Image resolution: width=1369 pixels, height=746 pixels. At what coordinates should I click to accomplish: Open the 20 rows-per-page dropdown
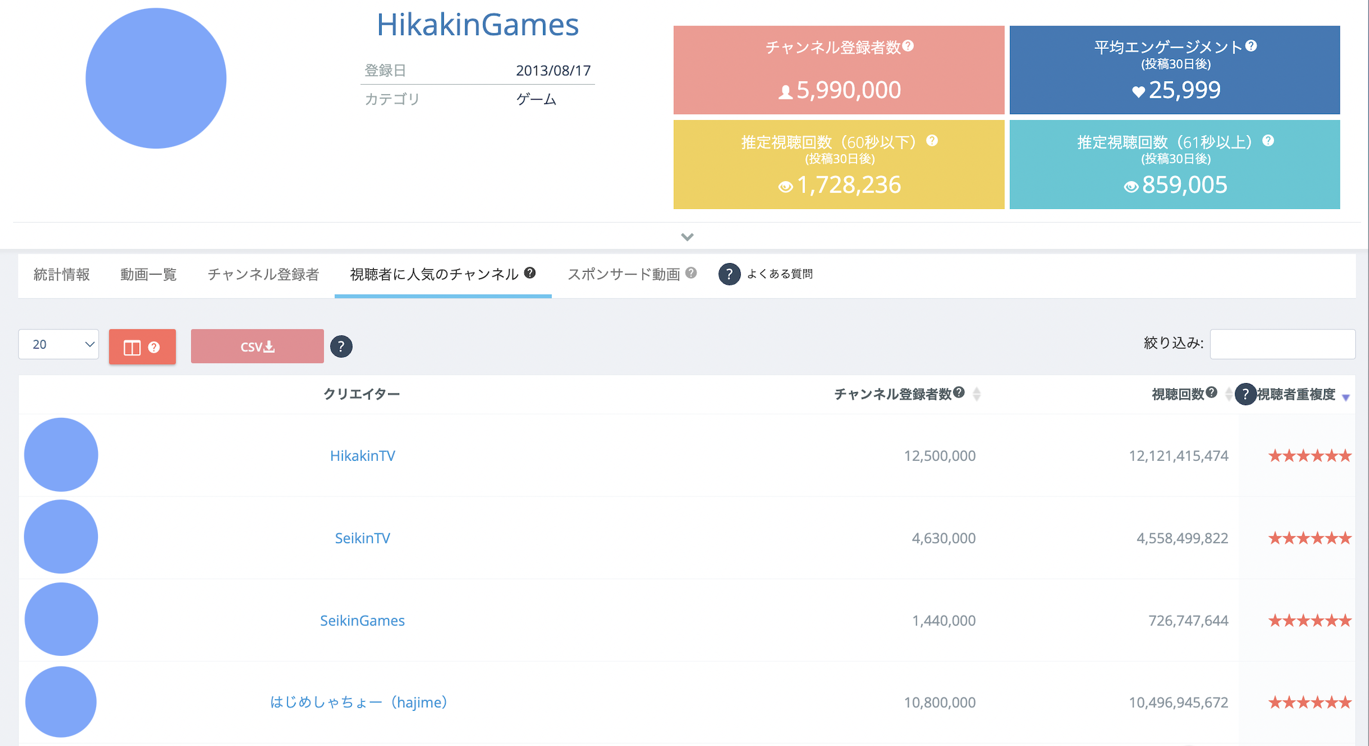[x=59, y=344]
